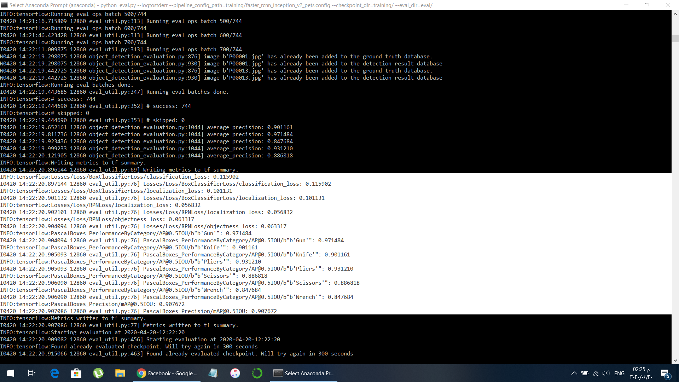Select the Anaconda Prompt taskbar button
679x382 pixels.
point(304,373)
